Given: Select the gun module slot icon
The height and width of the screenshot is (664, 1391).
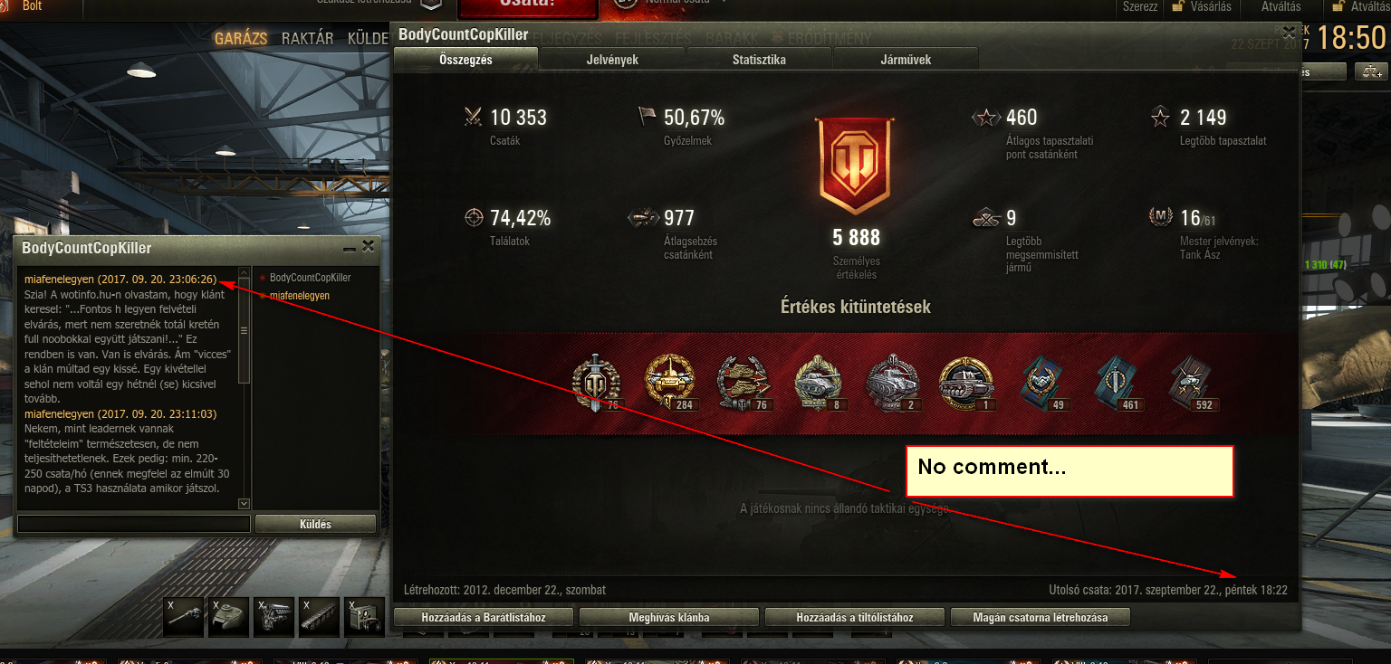Looking at the screenshot, I should (x=184, y=617).
